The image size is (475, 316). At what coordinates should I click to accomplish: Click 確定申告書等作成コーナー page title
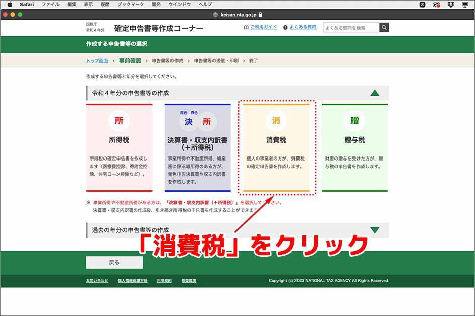(x=158, y=28)
